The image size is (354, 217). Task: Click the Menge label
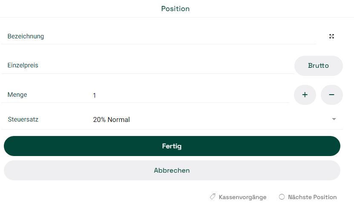17,95
